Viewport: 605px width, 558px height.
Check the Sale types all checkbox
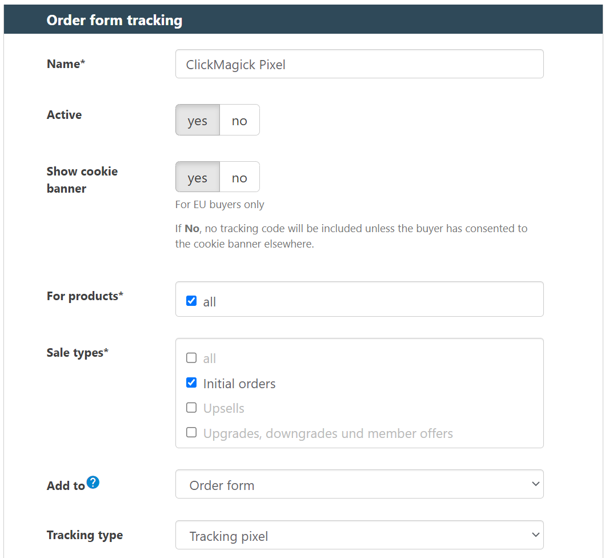(191, 358)
